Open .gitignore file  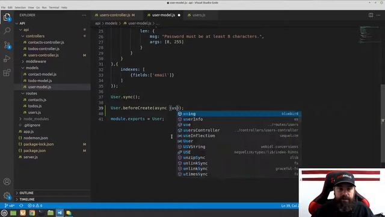[x=32, y=125]
